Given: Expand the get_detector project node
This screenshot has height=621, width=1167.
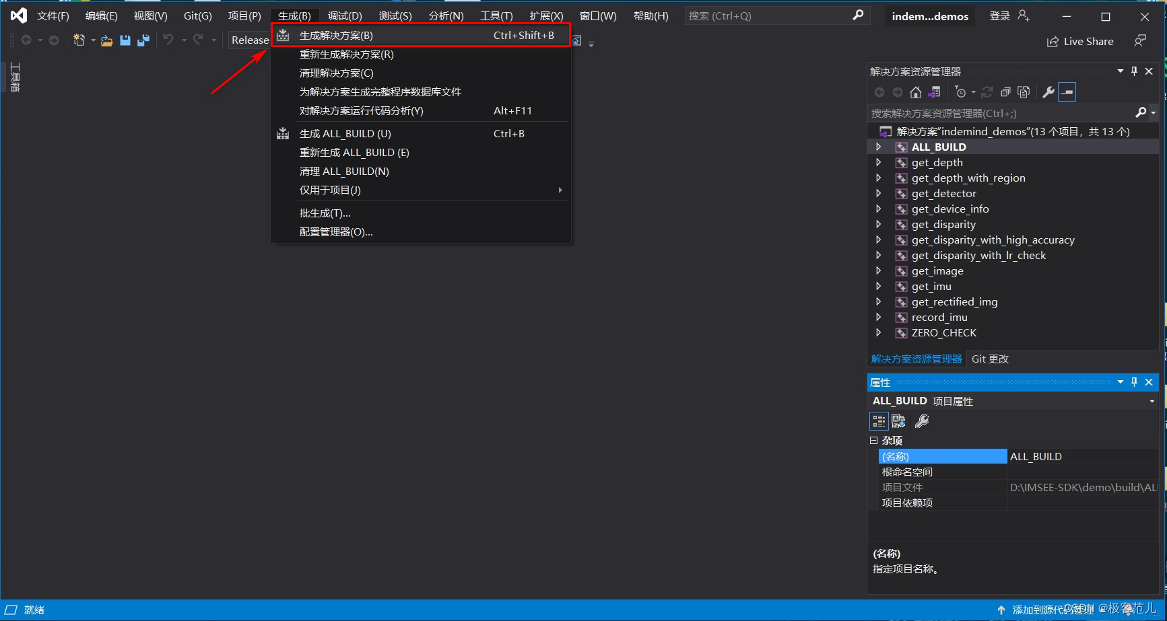Looking at the screenshot, I should pyautogui.click(x=878, y=193).
